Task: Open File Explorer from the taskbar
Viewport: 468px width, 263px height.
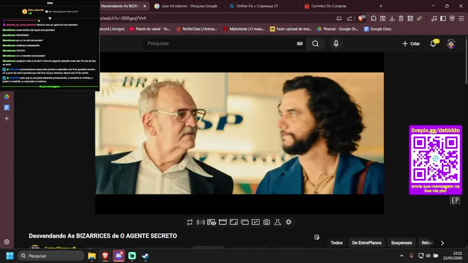Action: click(x=92, y=256)
